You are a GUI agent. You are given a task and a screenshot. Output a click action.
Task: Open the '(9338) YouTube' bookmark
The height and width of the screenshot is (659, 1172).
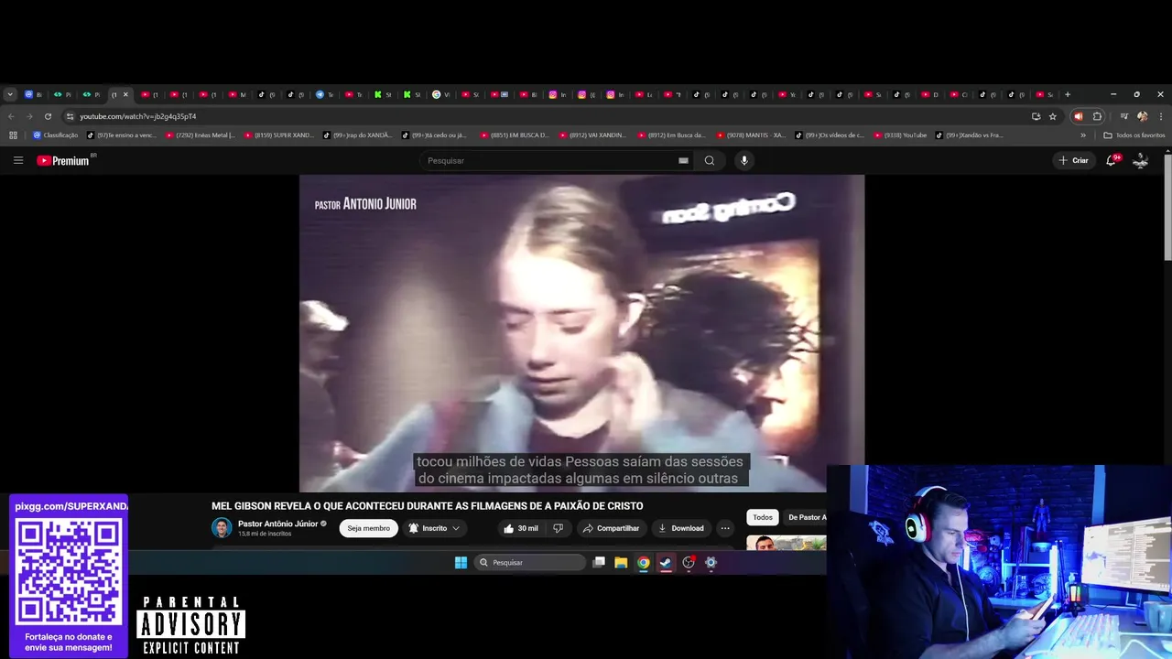(x=900, y=135)
